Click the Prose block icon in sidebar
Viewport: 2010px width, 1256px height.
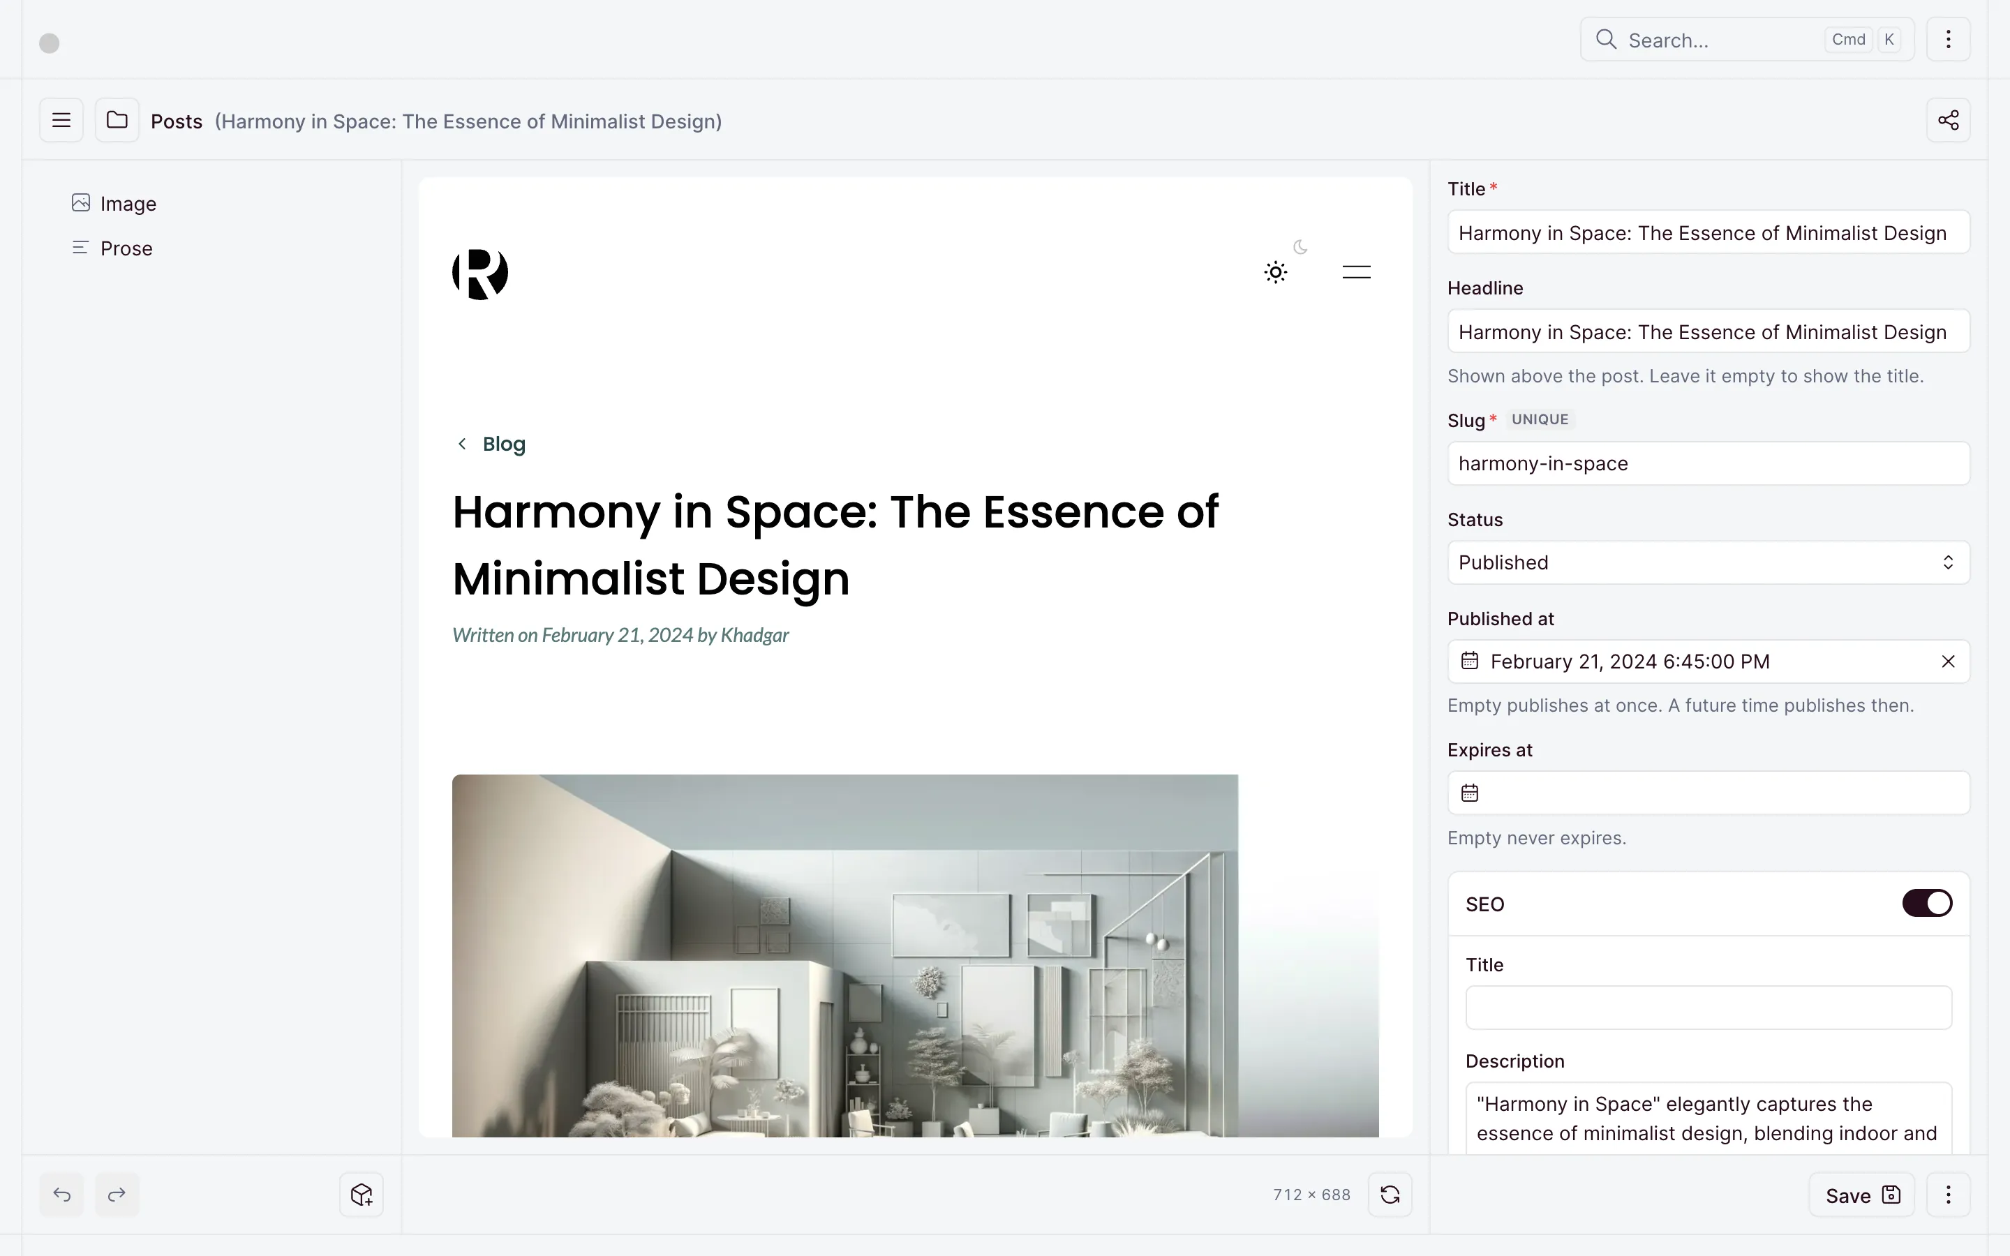pos(80,248)
